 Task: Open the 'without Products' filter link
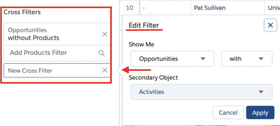(34, 38)
